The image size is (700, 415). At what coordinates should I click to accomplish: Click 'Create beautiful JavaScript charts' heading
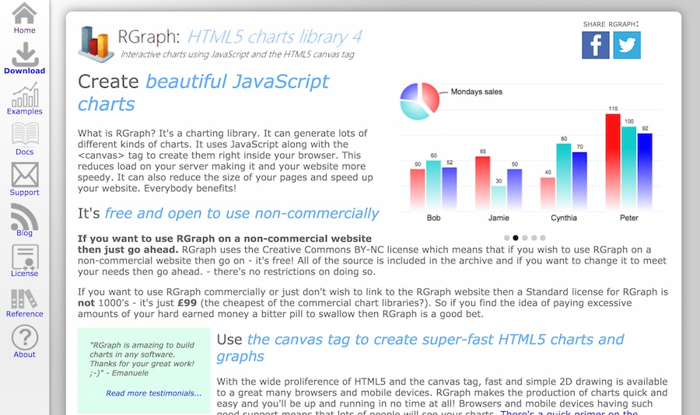pyautogui.click(x=203, y=92)
